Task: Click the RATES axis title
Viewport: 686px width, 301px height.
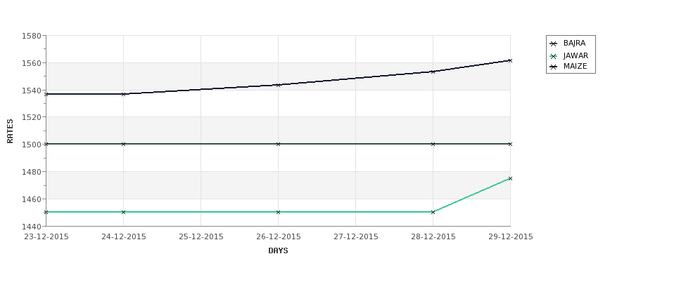Action: [10, 131]
